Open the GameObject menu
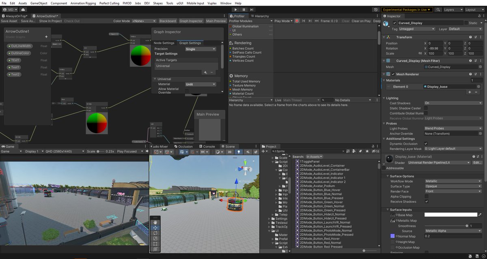 39,3
